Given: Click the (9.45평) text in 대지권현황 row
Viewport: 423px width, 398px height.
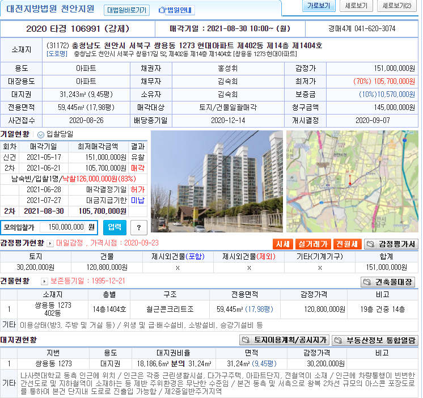Looking at the screenshot, I should (x=264, y=364).
